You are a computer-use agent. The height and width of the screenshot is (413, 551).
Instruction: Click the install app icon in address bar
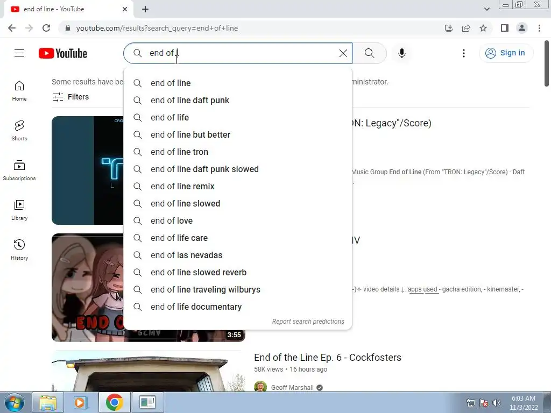(448, 28)
